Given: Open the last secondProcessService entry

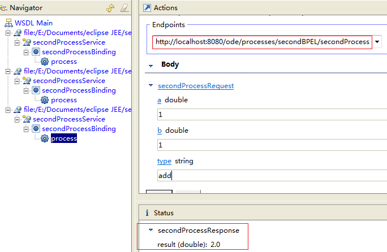Looking at the screenshot, I should tap(69, 119).
